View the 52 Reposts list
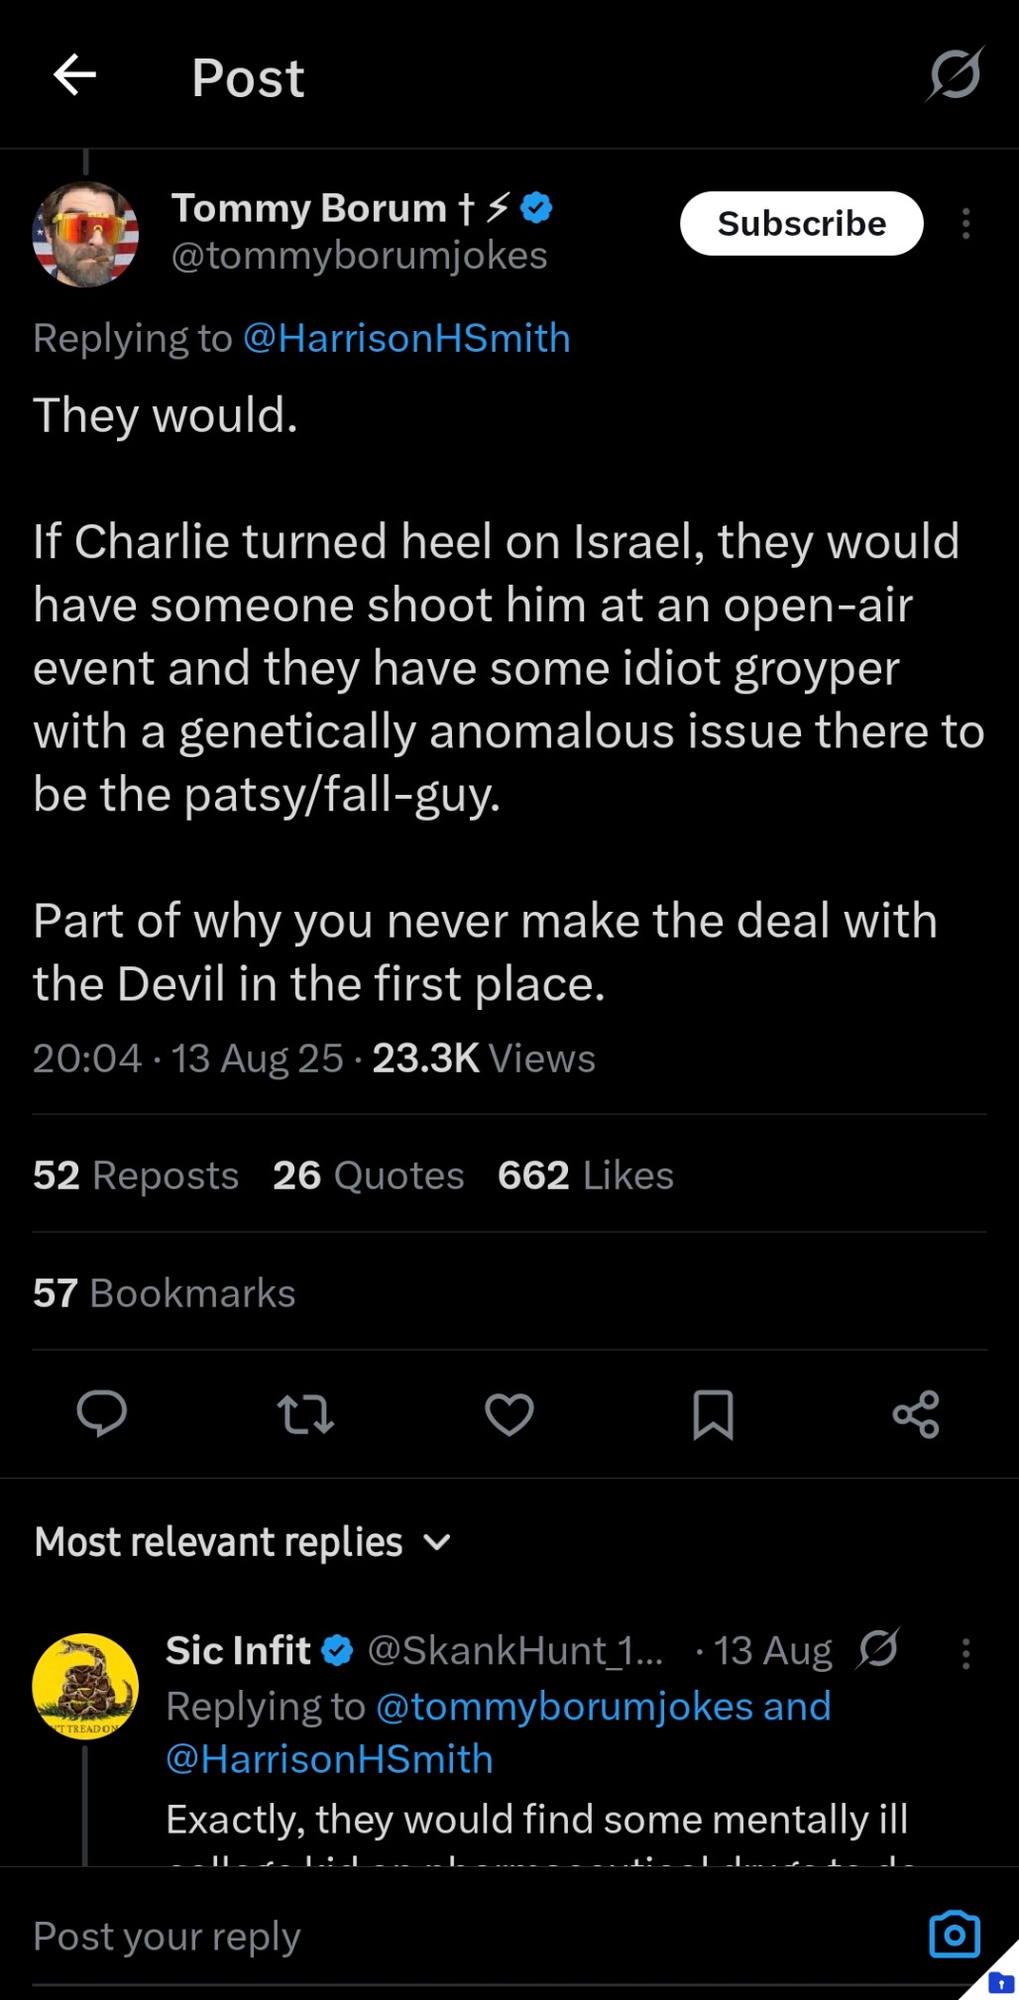The height and width of the screenshot is (2000, 1019). point(136,1175)
